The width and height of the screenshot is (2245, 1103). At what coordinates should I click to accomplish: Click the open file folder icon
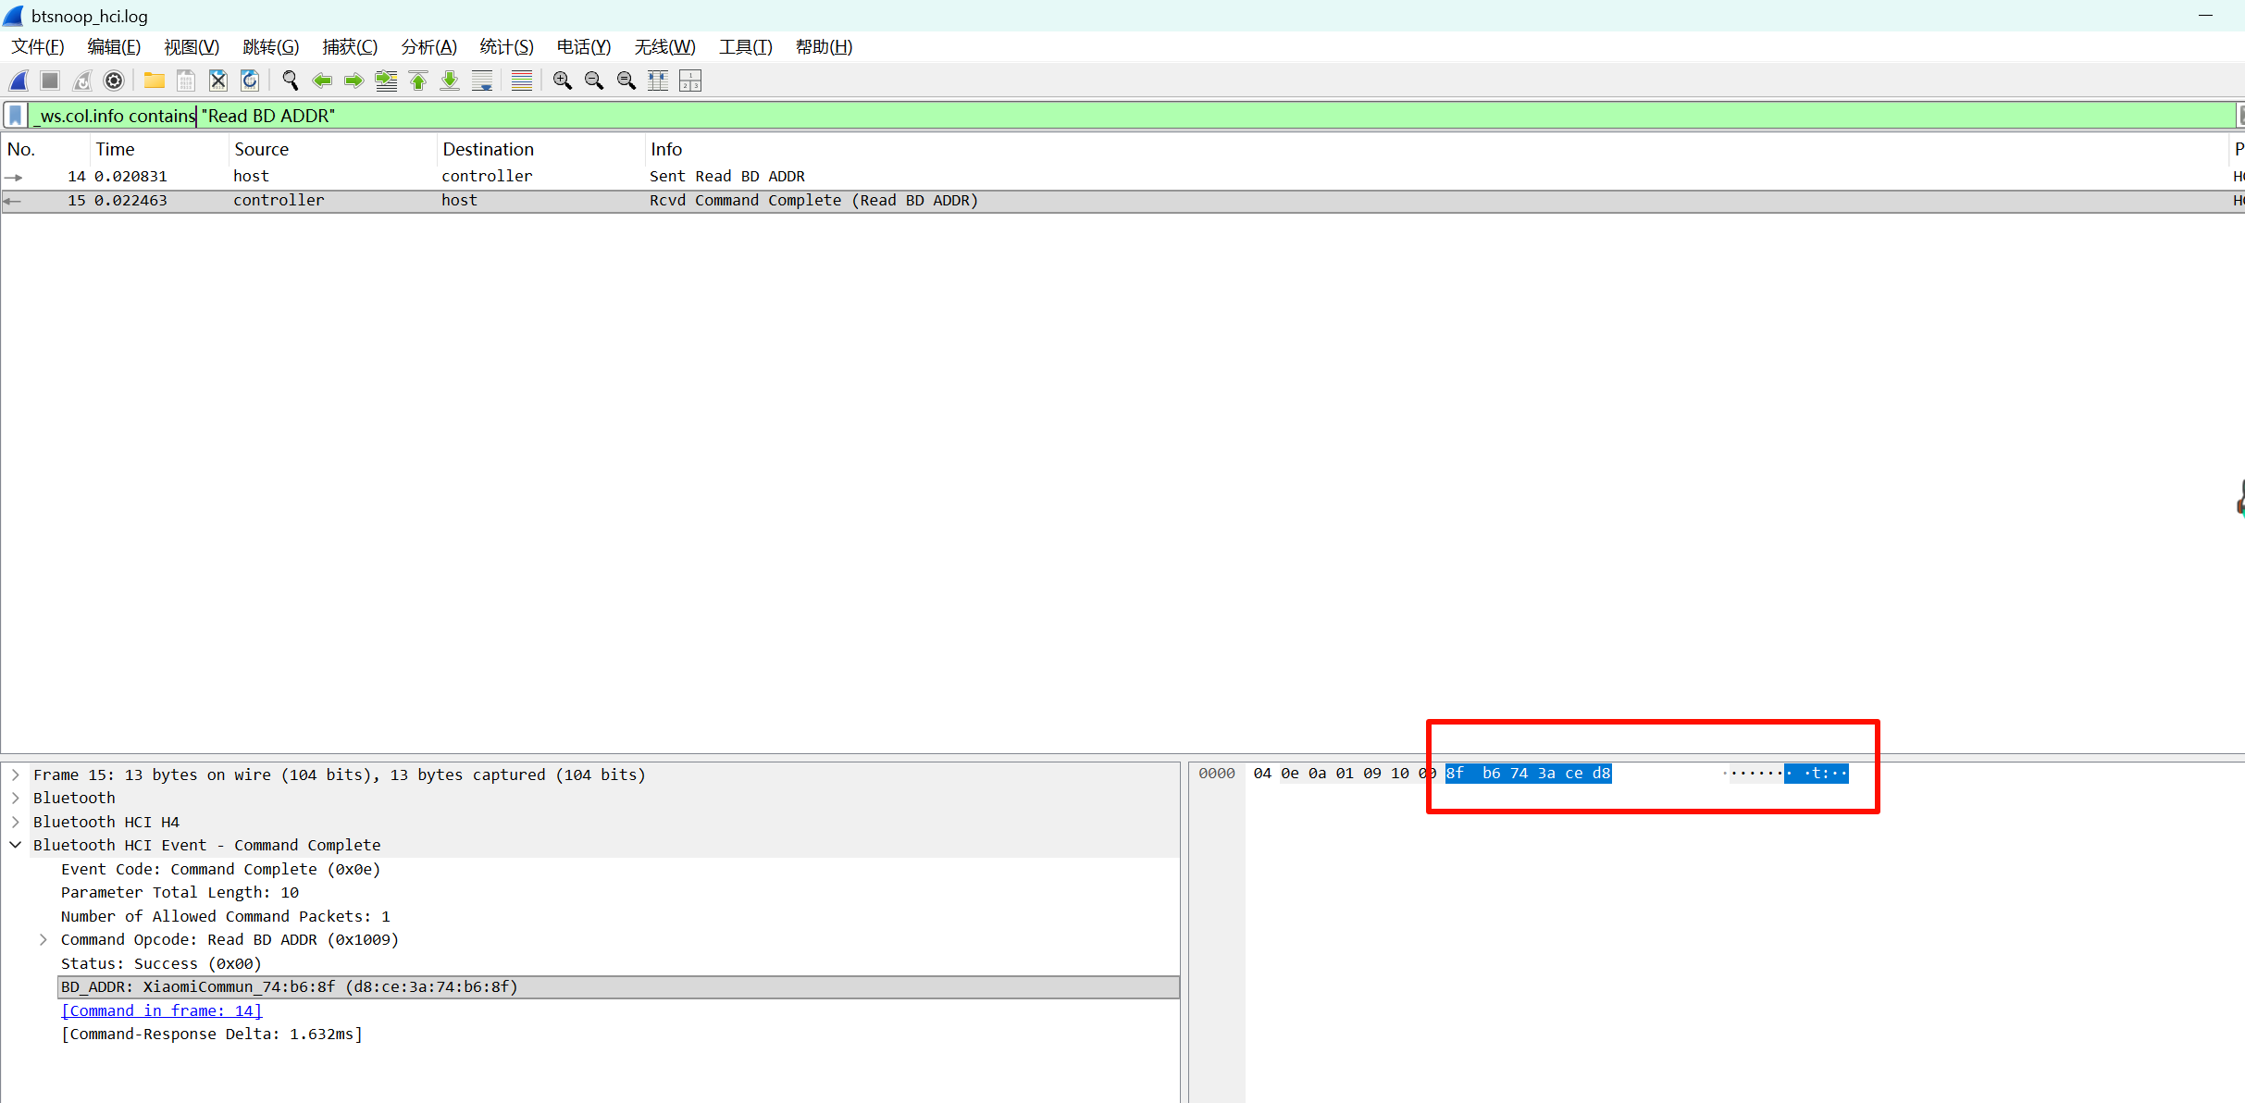[154, 81]
